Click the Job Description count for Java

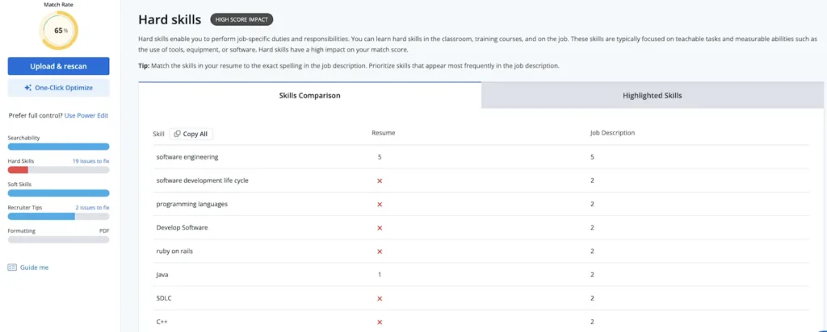pos(592,275)
